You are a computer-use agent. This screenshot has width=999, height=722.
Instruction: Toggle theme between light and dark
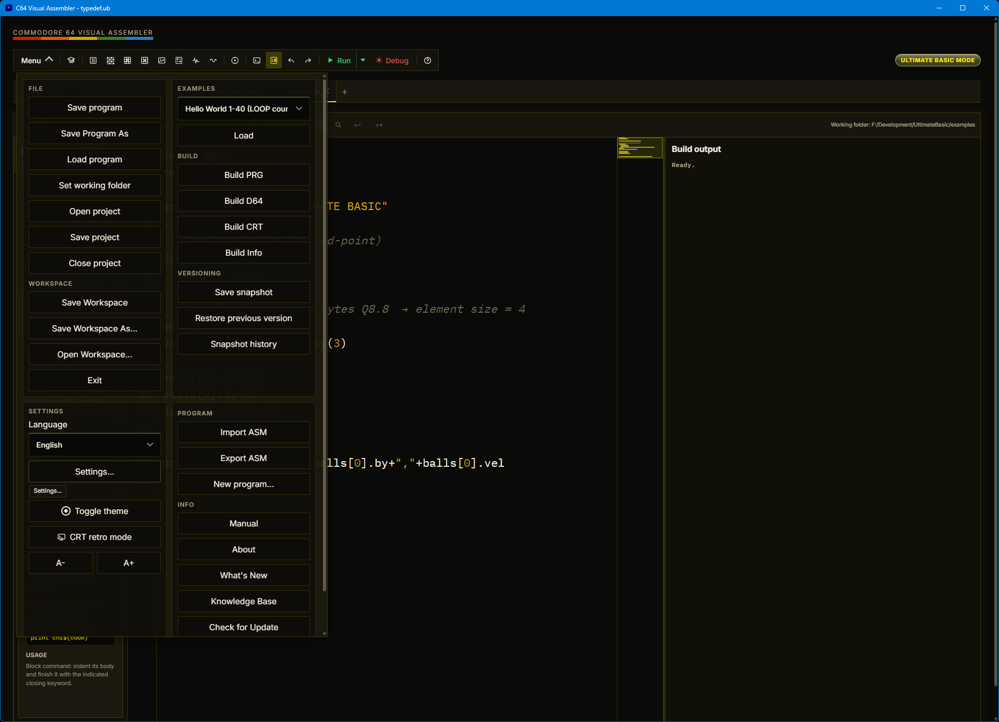coord(95,511)
